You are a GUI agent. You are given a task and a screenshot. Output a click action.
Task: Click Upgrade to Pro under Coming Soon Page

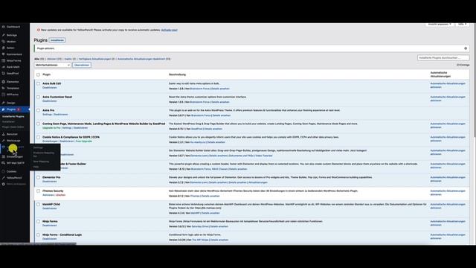pyautogui.click(x=51, y=128)
